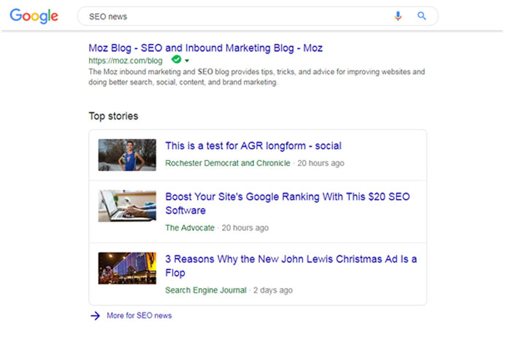Click Rochester Democrat and Chronicle source name
Image resolution: width=511 pixels, height=340 pixels.
(228, 163)
